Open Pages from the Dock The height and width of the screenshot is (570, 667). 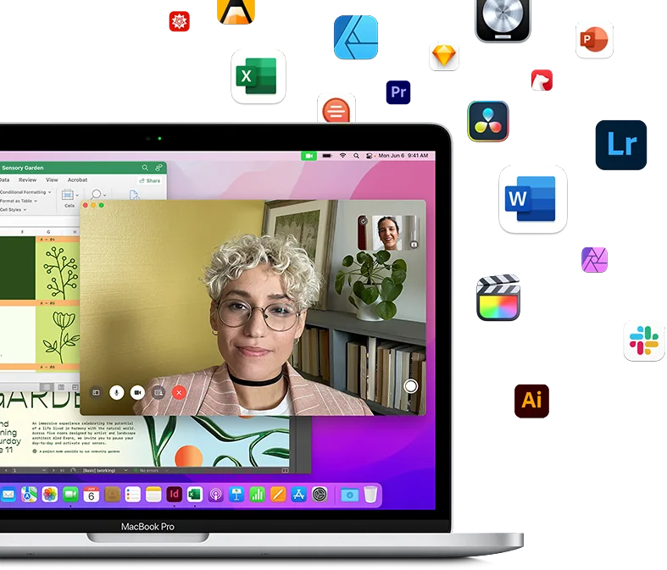pos(278,495)
